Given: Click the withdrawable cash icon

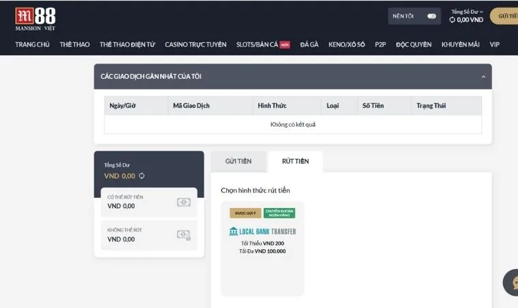Looking at the screenshot, I should point(183,202).
